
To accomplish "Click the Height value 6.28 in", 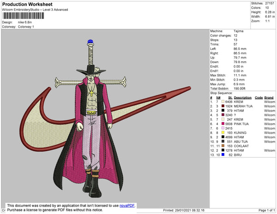I will [x=270, y=12].
